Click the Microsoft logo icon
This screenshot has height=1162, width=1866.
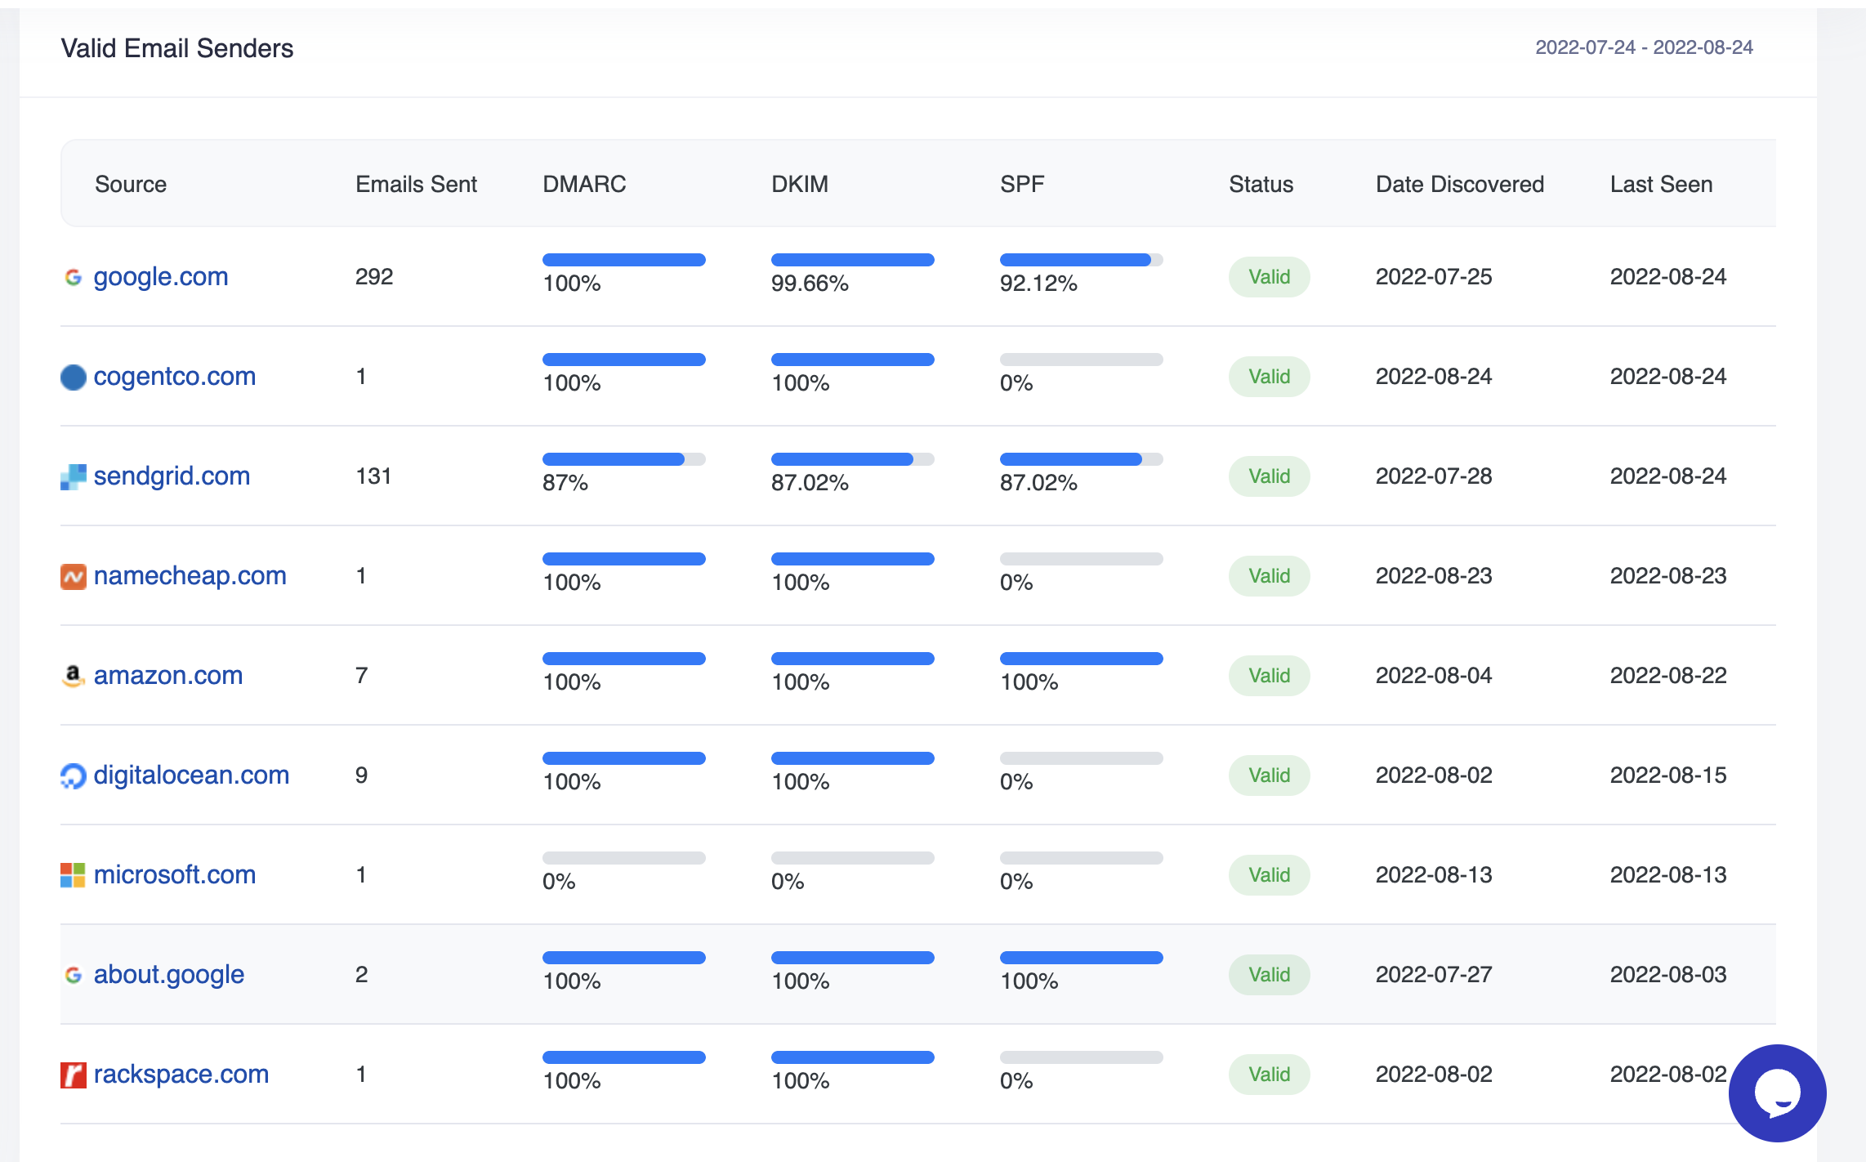74,875
